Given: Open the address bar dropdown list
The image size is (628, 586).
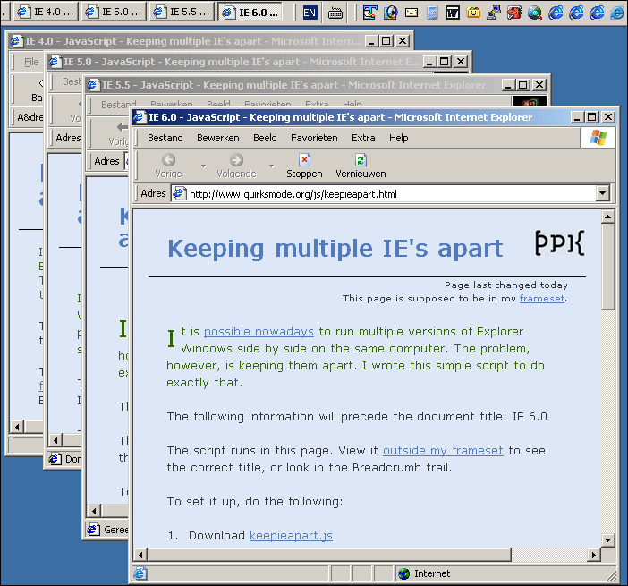Looking at the screenshot, I should (x=602, y=193).
